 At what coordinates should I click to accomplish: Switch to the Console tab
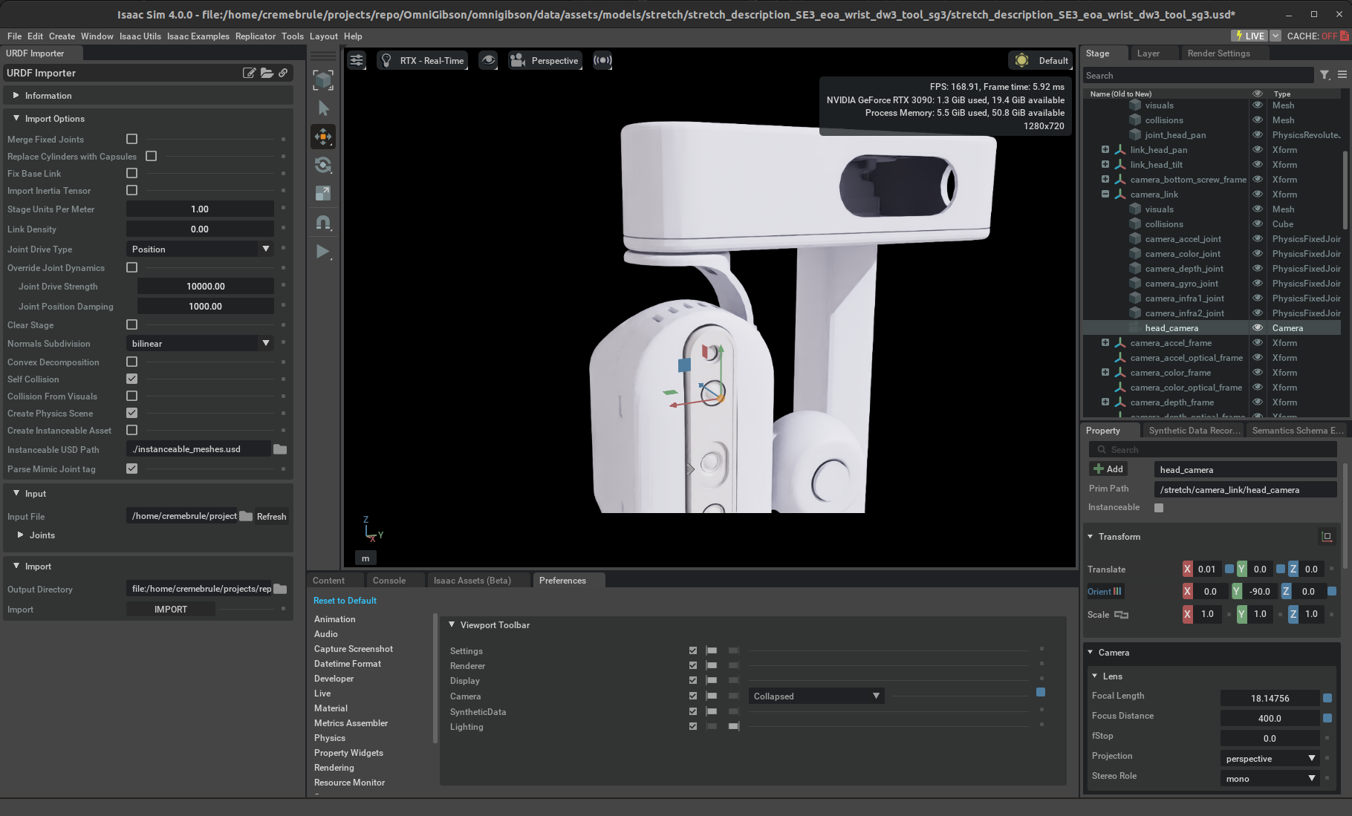point(389,581)
